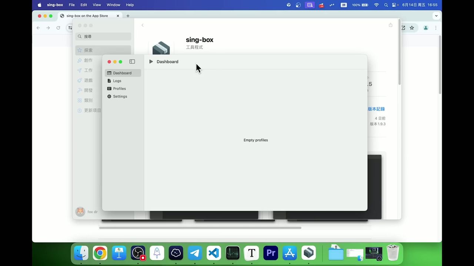Open the 開發 category in App Store
The image size is (474, 266).
(88, 90)
